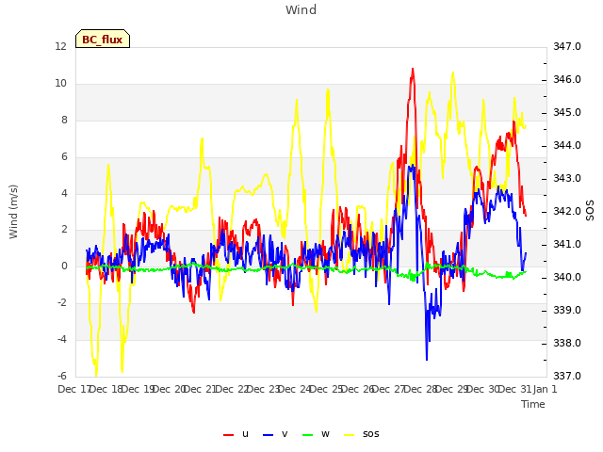603x452 pixels.
Task: Click the 'Dec 21' x-axis label
Action: coord(201,389)
